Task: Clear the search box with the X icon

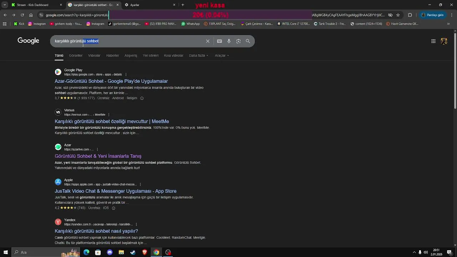Action: coord(207,41)
